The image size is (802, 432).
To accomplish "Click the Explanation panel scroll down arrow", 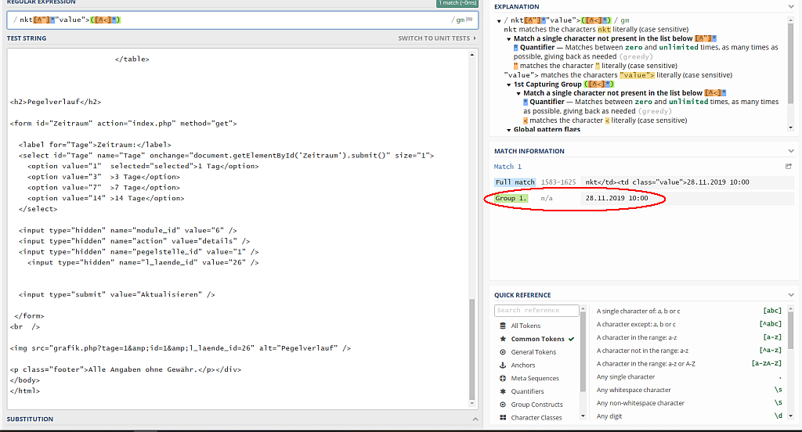I will (791, 128).
